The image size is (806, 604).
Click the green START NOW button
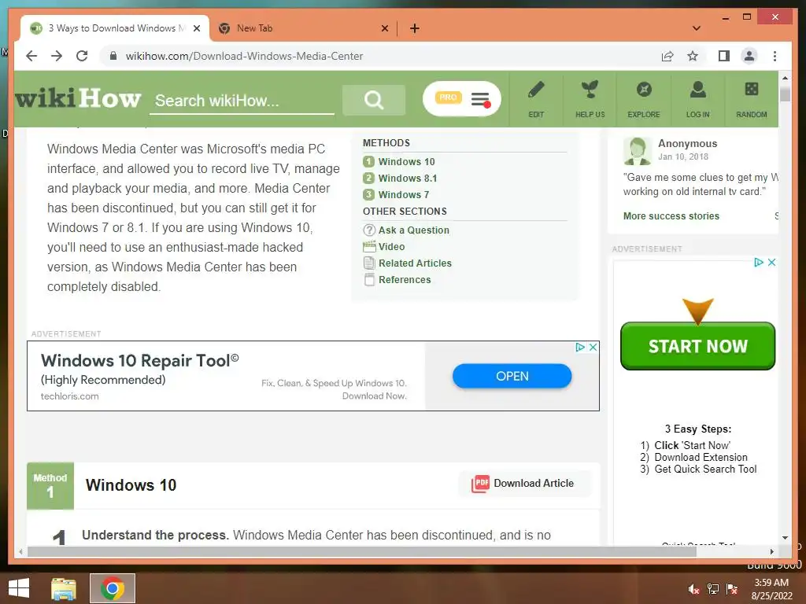pyautogui.click(x=697, y=346)
